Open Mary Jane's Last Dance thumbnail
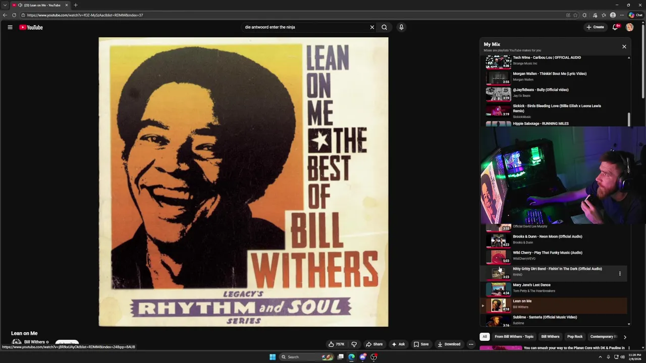 tap(498, 289)
